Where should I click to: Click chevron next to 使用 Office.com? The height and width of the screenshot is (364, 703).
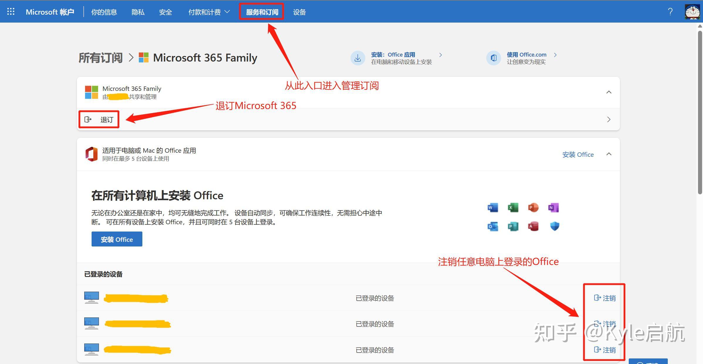click(555, 55)
